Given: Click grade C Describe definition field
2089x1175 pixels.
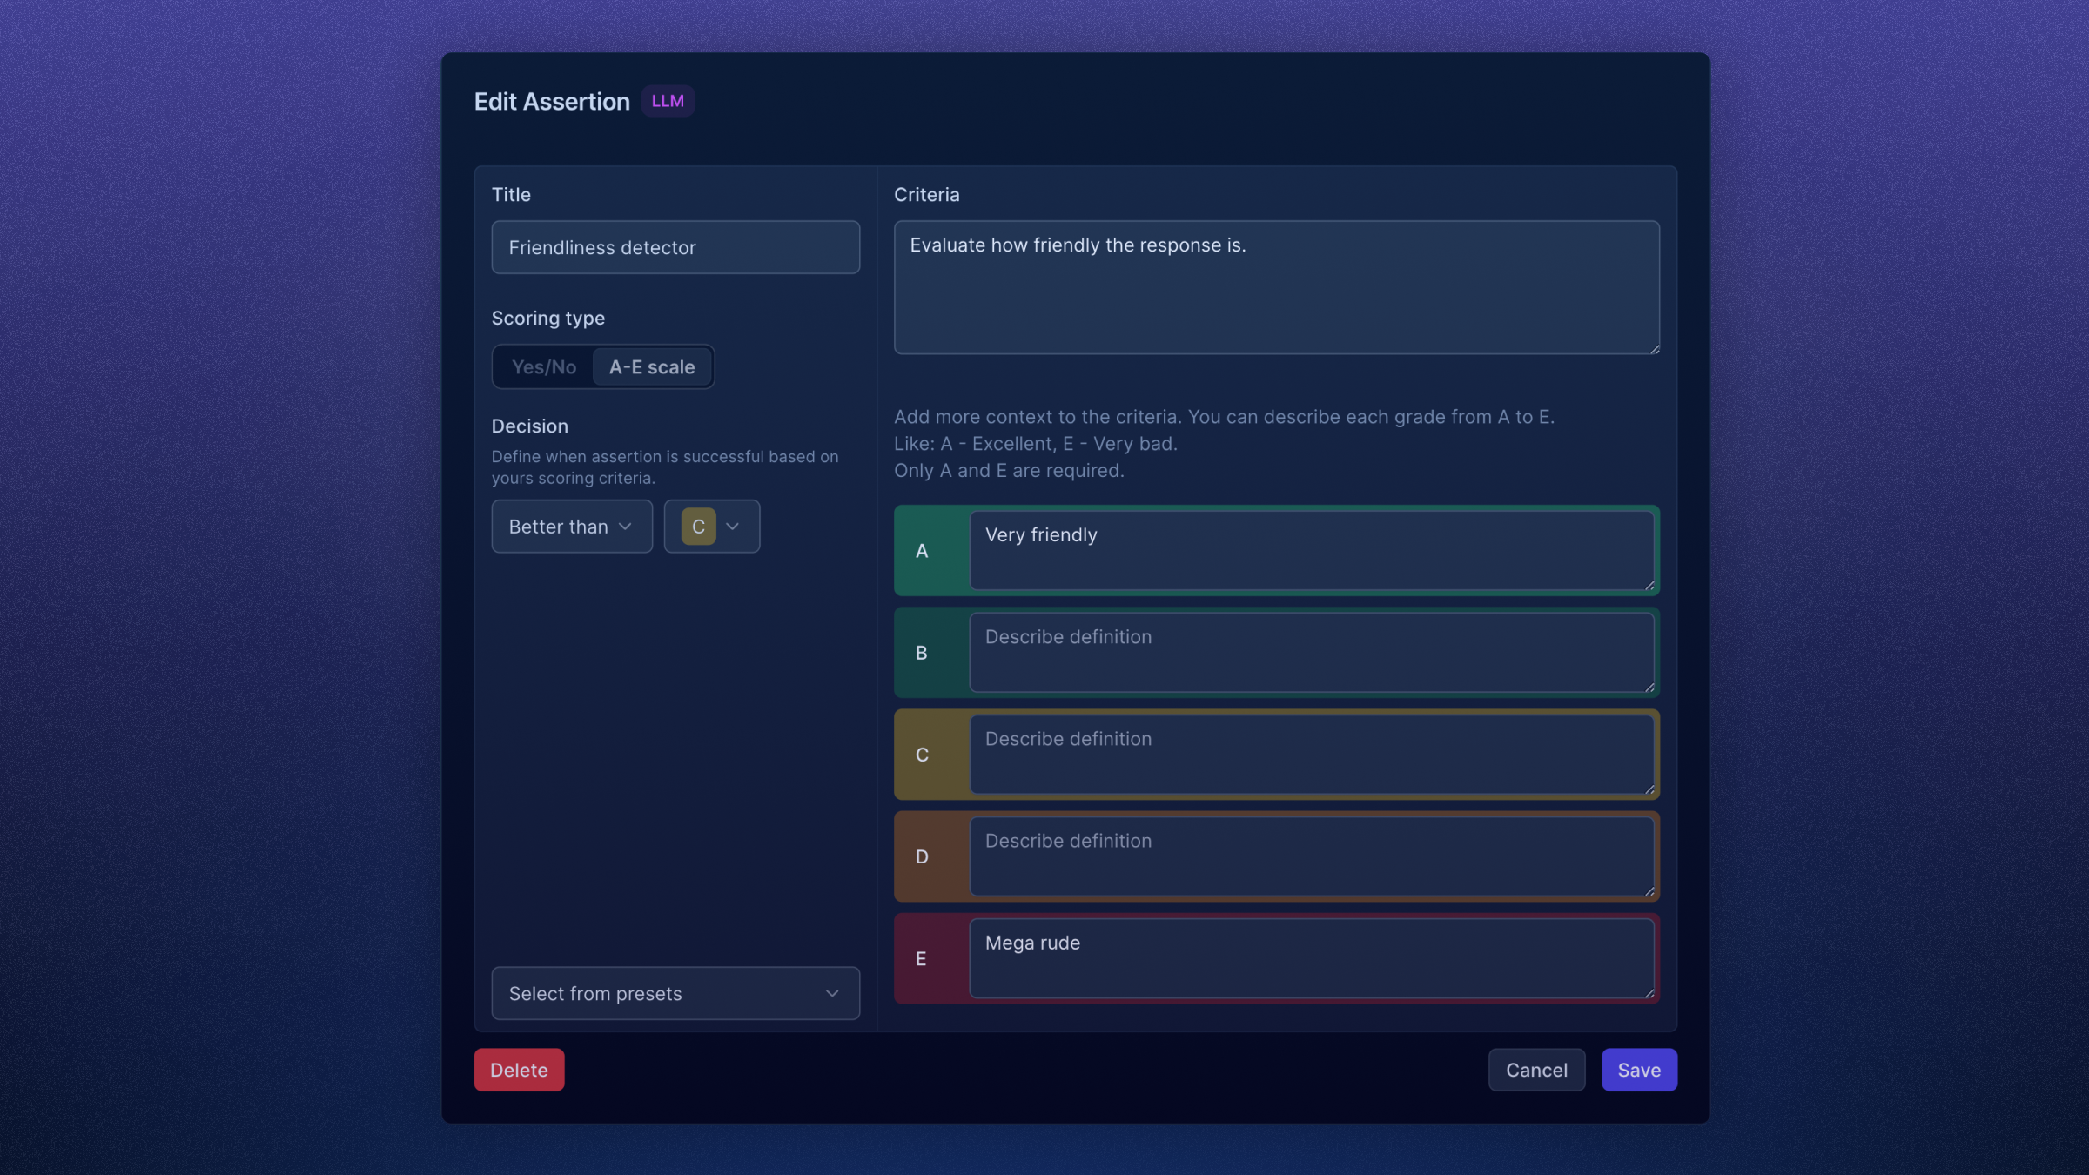Looking at the screenshot, I should [x=1312, y=754].
